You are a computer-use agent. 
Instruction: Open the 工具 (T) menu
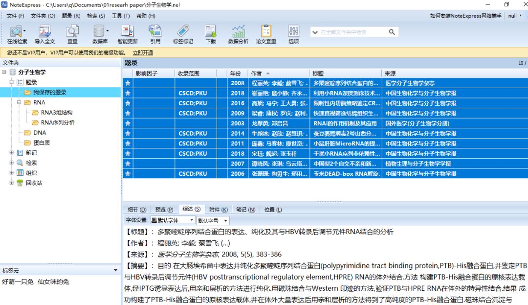(x=121, y=16)
